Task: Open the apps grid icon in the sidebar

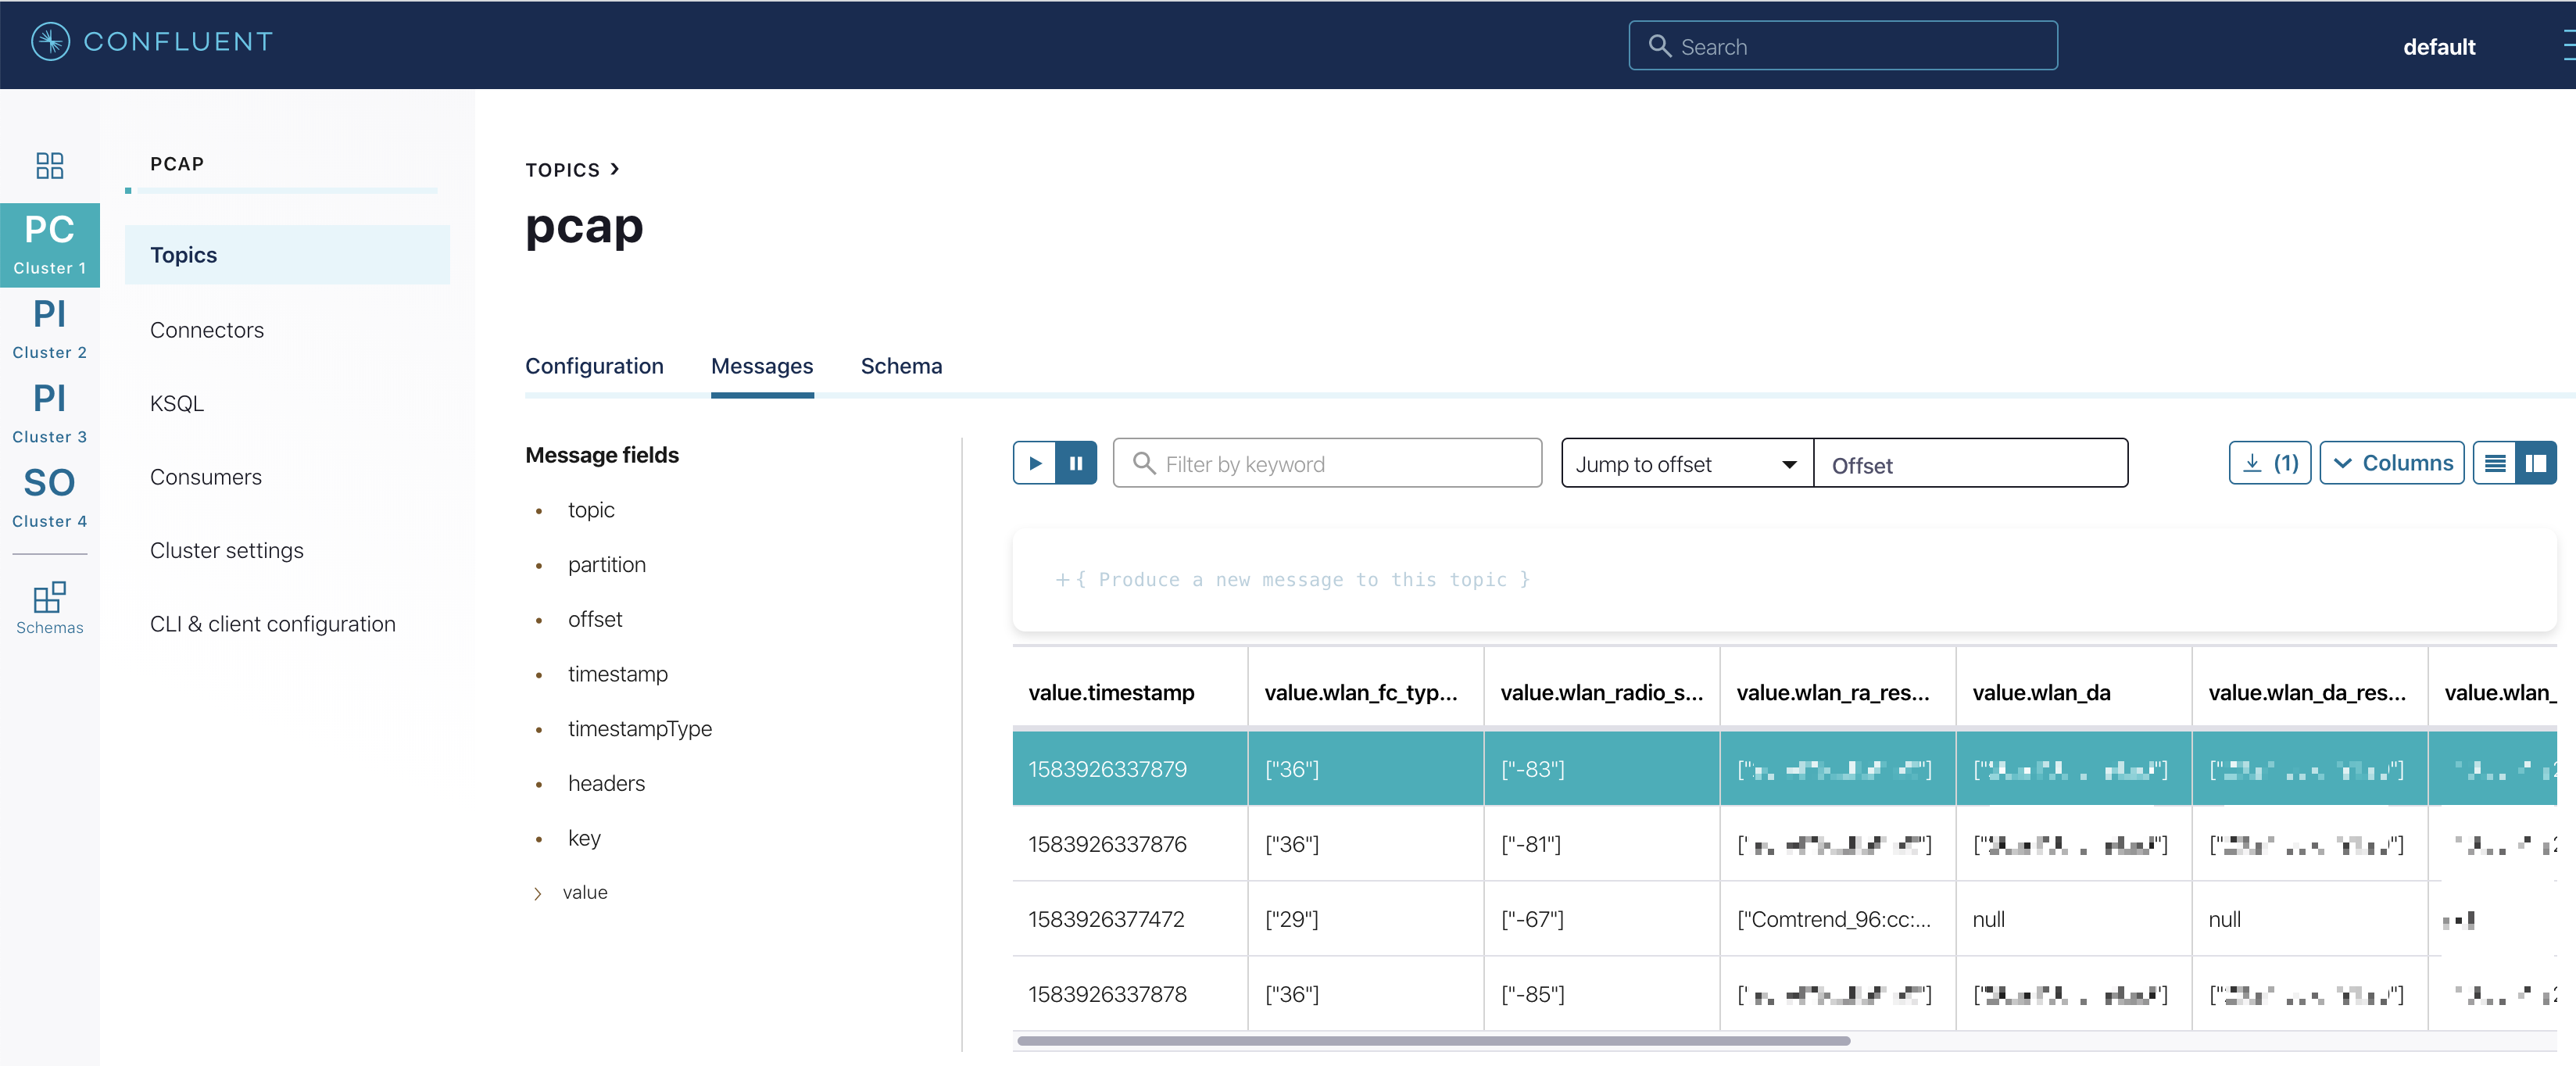Action: [49, 165]
